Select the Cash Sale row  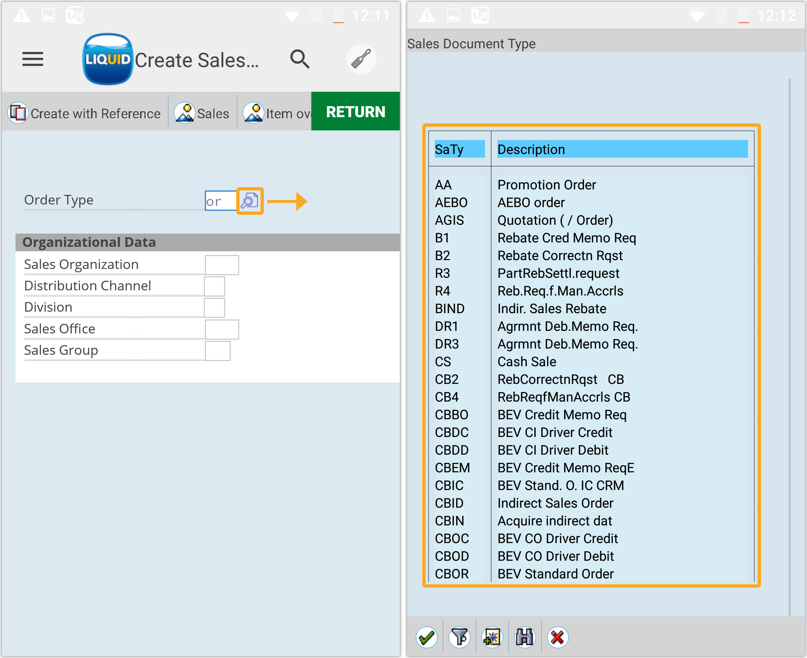527,361
